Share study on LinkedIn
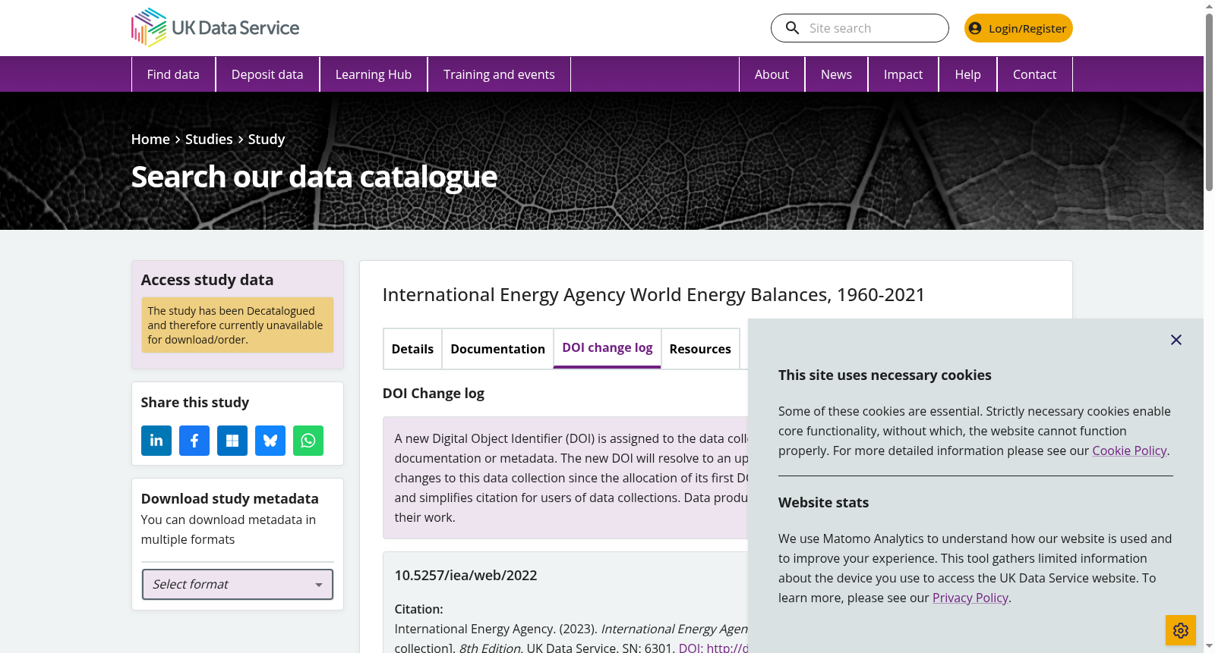 156,441
